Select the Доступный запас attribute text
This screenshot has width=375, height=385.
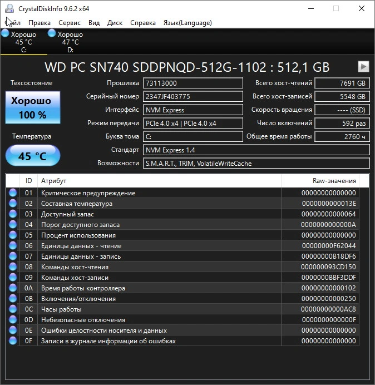tap(67, 214)
